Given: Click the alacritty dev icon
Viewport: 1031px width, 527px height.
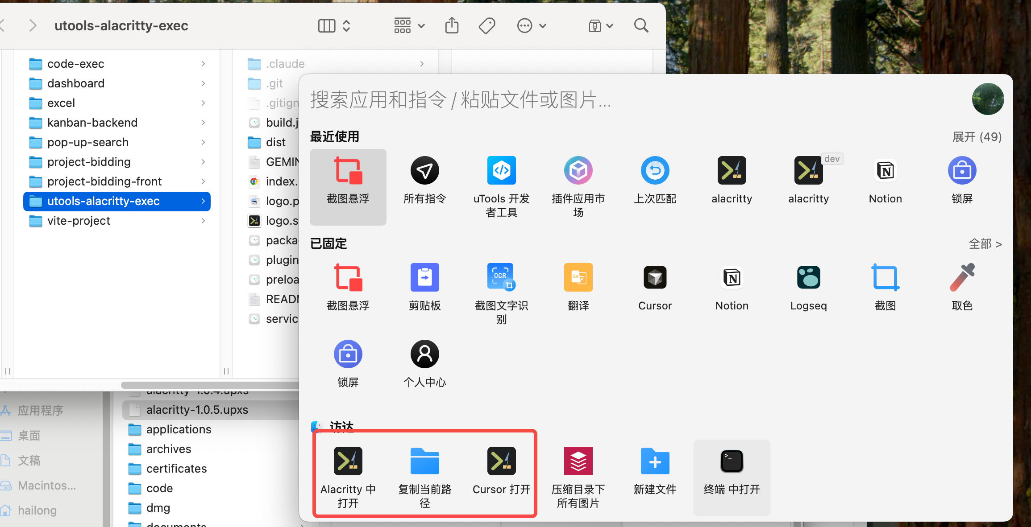Looking at the screenshot, I should [808, 170].
